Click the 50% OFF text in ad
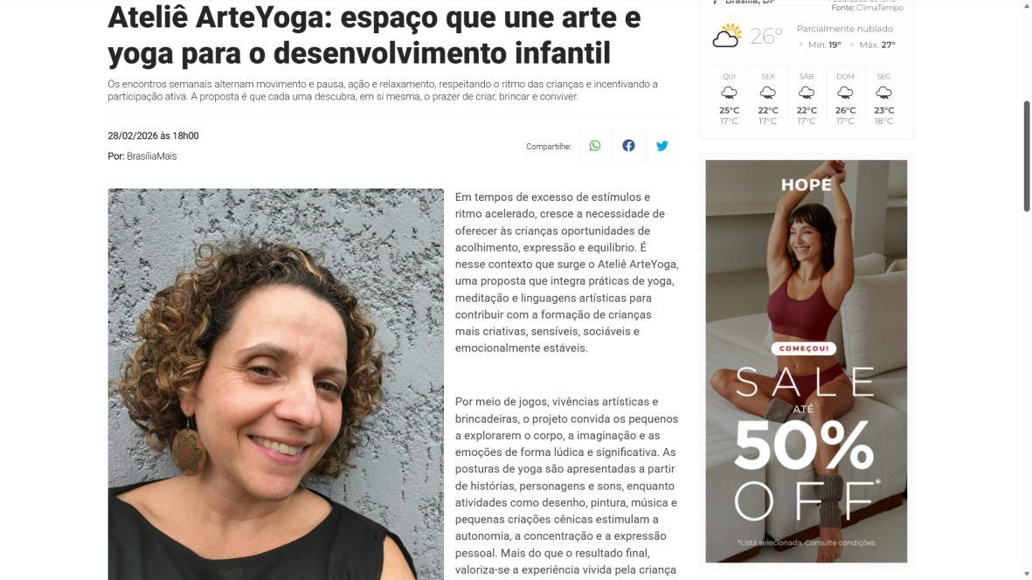 (x=806, y=470)
